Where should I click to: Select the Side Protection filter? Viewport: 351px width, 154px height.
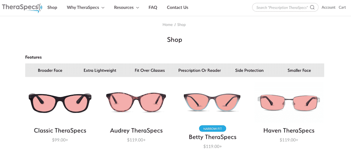(249, 70)
